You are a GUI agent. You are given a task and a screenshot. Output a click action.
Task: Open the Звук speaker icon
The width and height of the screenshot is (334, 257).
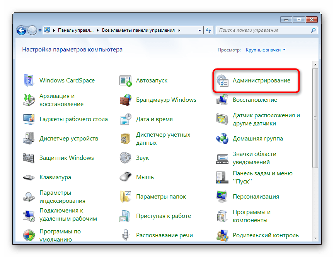(x=126, y=158)
